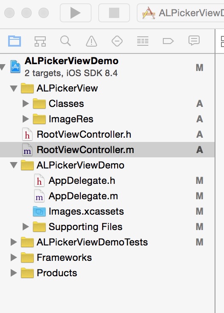Image resolution: width=224 pixels, height=313 pixels.
Task: Open the Find navigator magnifier icon
Action: (x=65, y=41)
